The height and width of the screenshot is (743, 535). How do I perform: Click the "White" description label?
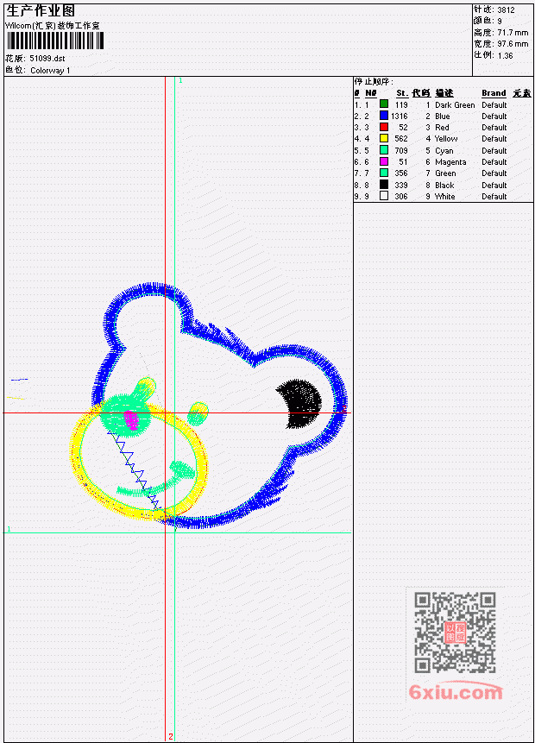coord(445,197)
